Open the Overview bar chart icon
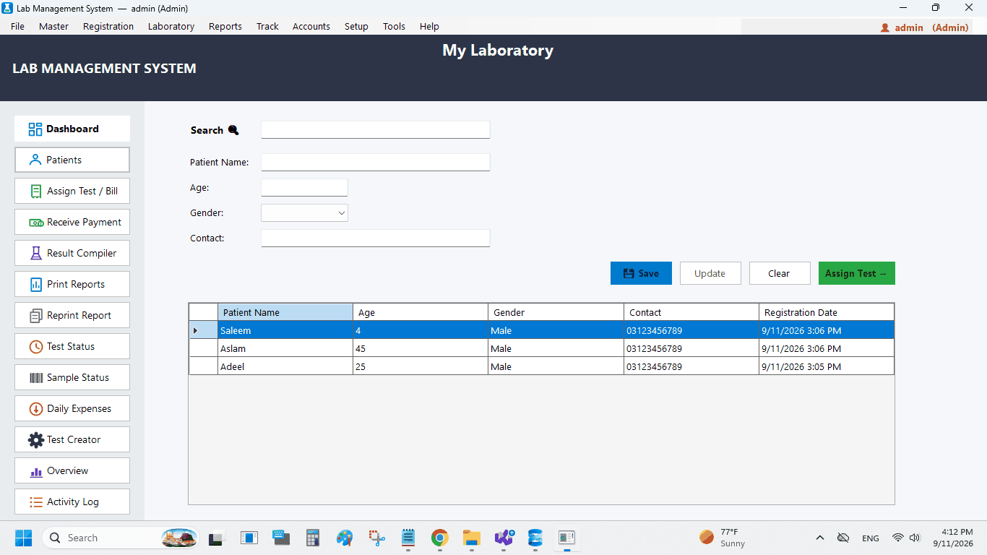The image size is (987, 555). pyautogui.click(x=36, y=472)
